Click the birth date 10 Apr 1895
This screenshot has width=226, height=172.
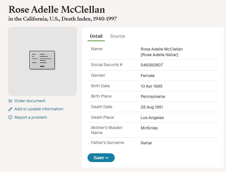tap(152, 86)
